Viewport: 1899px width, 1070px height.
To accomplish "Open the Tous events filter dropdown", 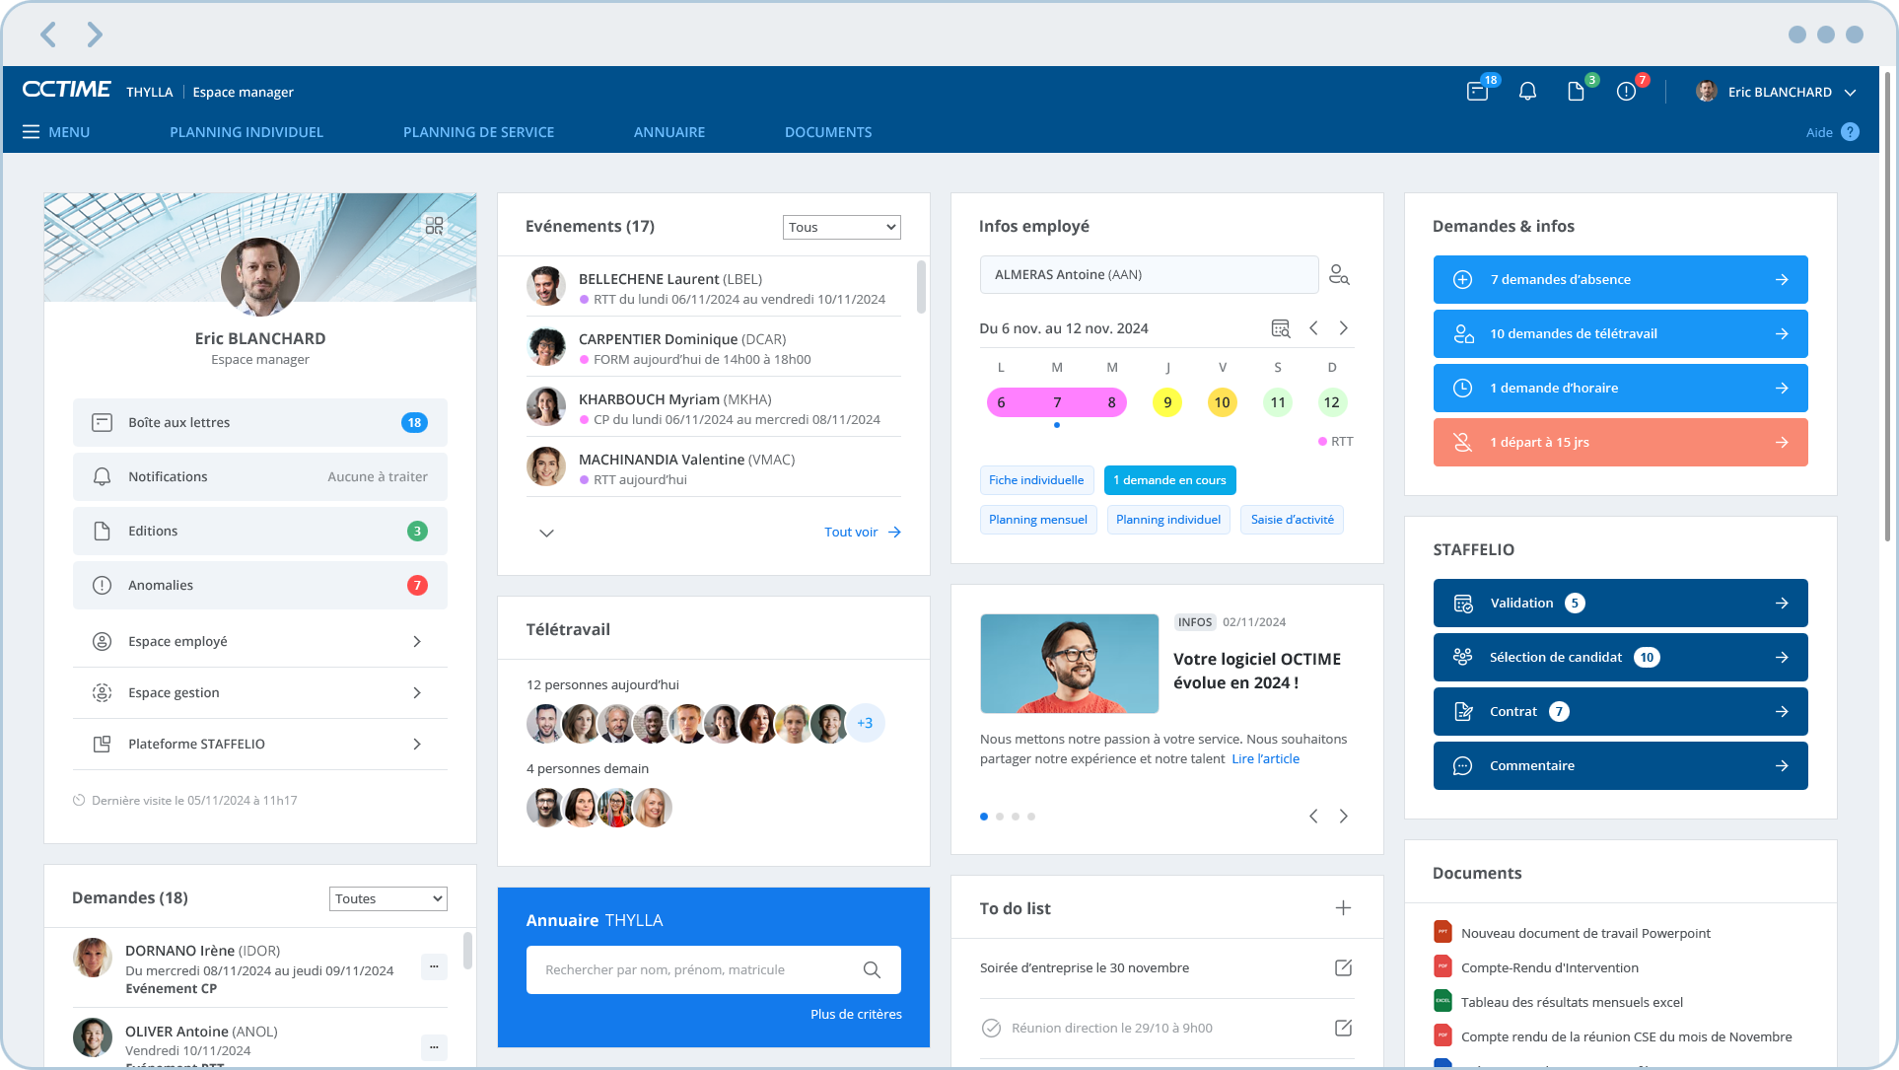I will (x=841, y=227).
